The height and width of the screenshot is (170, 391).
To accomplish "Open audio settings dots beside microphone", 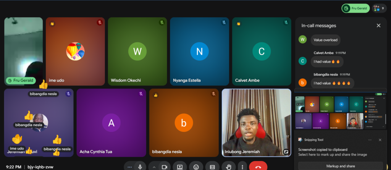I will click(130, 167).
